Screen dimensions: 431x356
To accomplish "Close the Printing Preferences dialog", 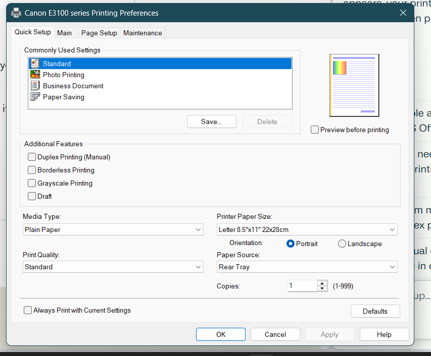I will [403, 13].
